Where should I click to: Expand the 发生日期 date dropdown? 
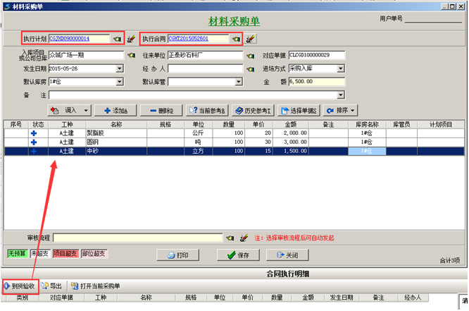(120, 69)
